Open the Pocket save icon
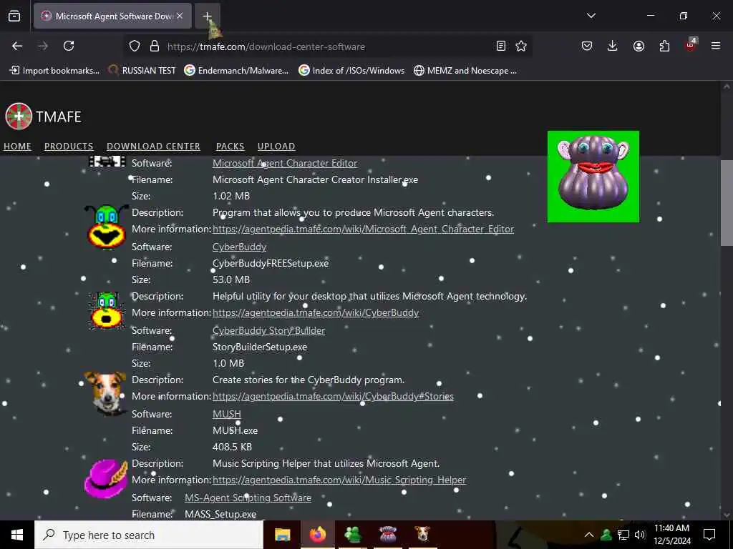 pyautogui.click(x=587, y=46)
